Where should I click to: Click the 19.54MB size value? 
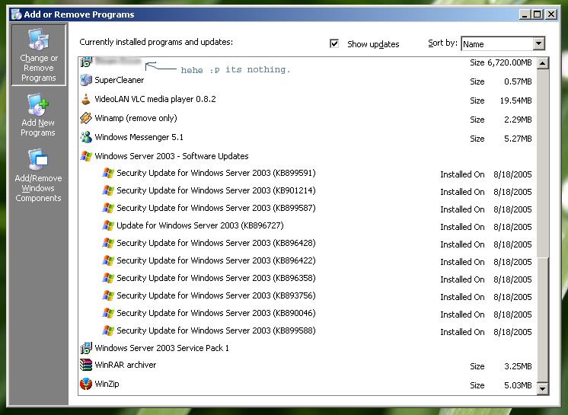click(x=515, y=101)
